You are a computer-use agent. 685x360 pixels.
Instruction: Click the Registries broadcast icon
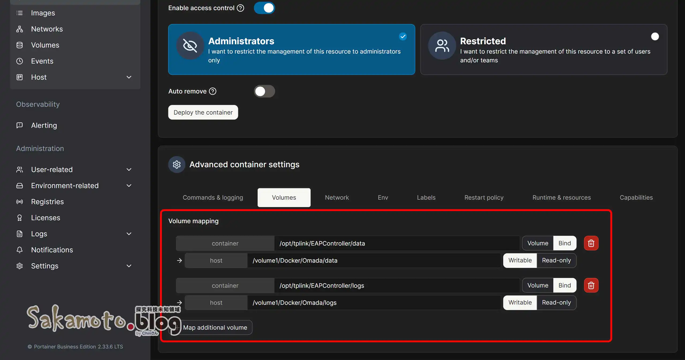(x=20, y=202)
